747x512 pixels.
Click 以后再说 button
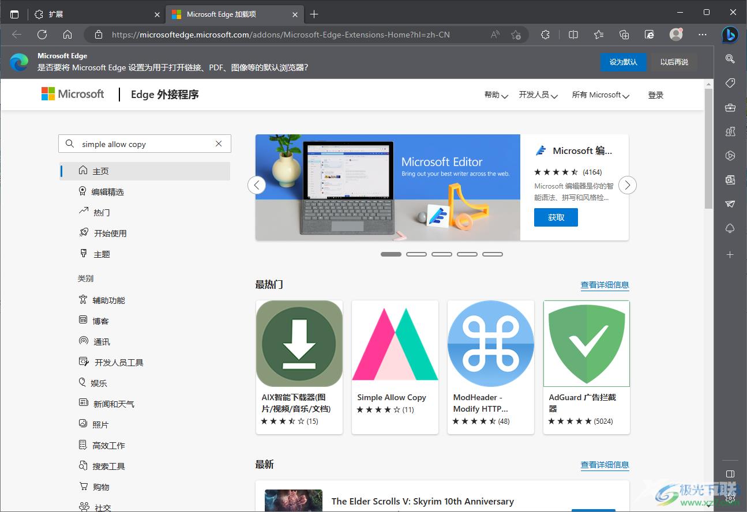674,62
